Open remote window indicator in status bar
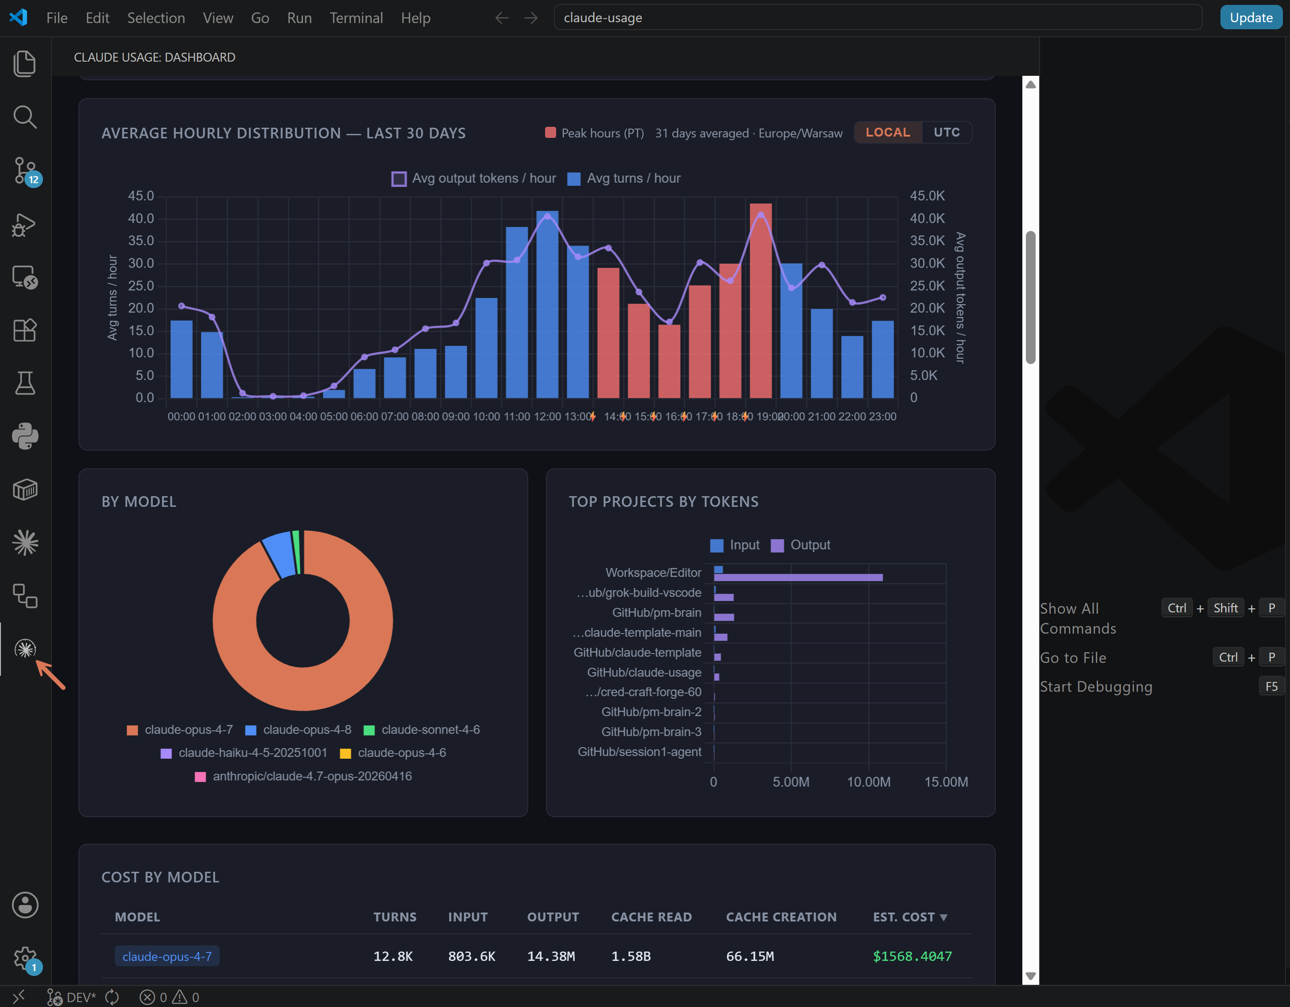1290x1007 pixels. coord(19,997)
